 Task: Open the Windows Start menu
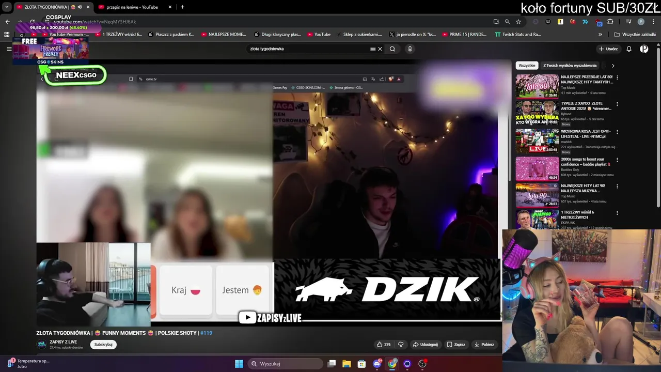click(x=239, y=364)
